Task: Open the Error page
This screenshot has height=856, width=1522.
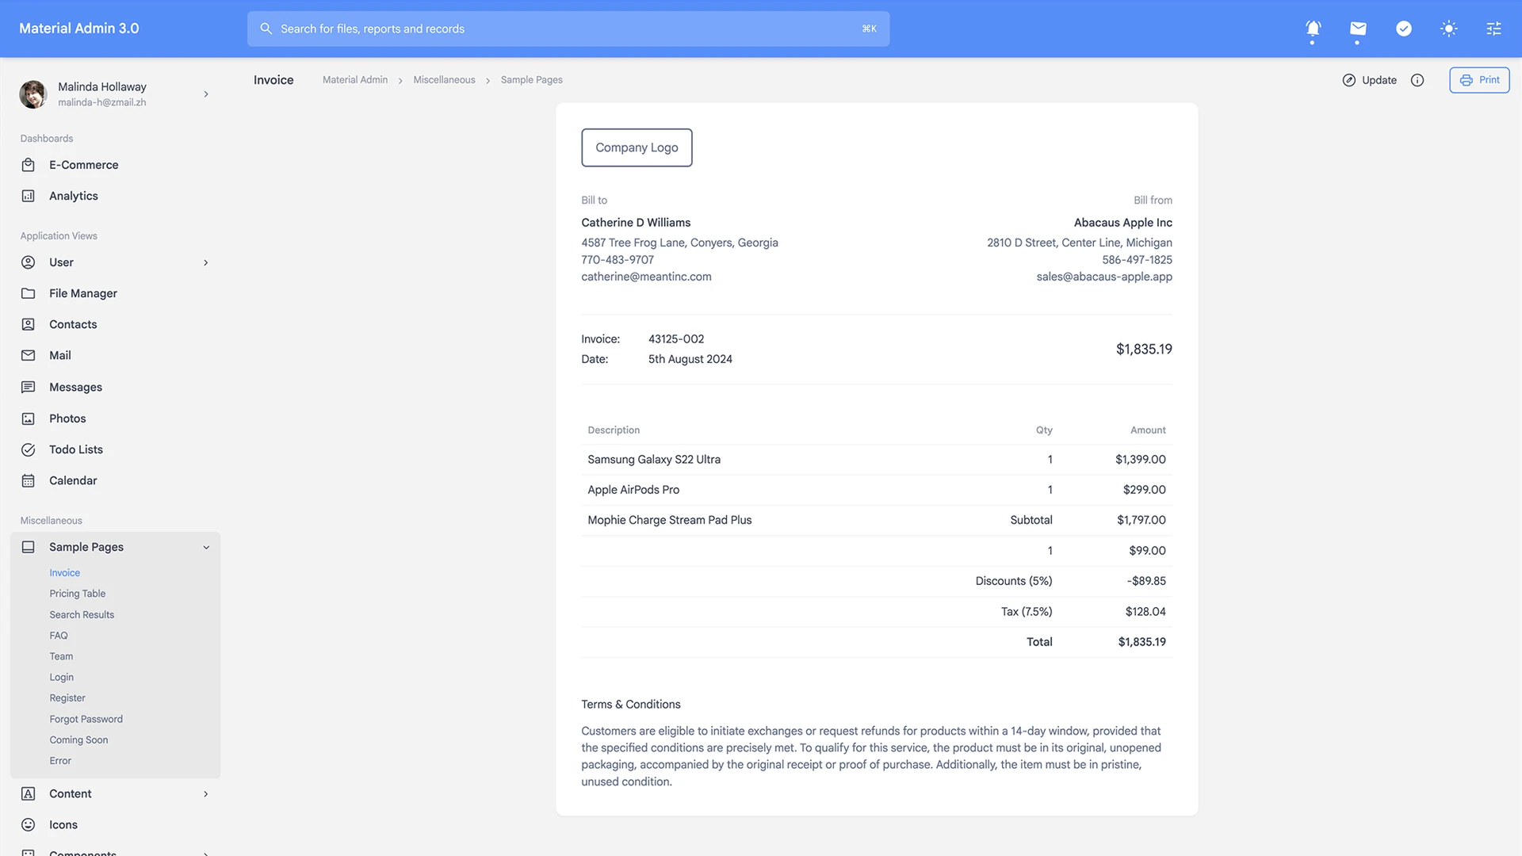Action: pyautogui.click(x=60, y=761)
